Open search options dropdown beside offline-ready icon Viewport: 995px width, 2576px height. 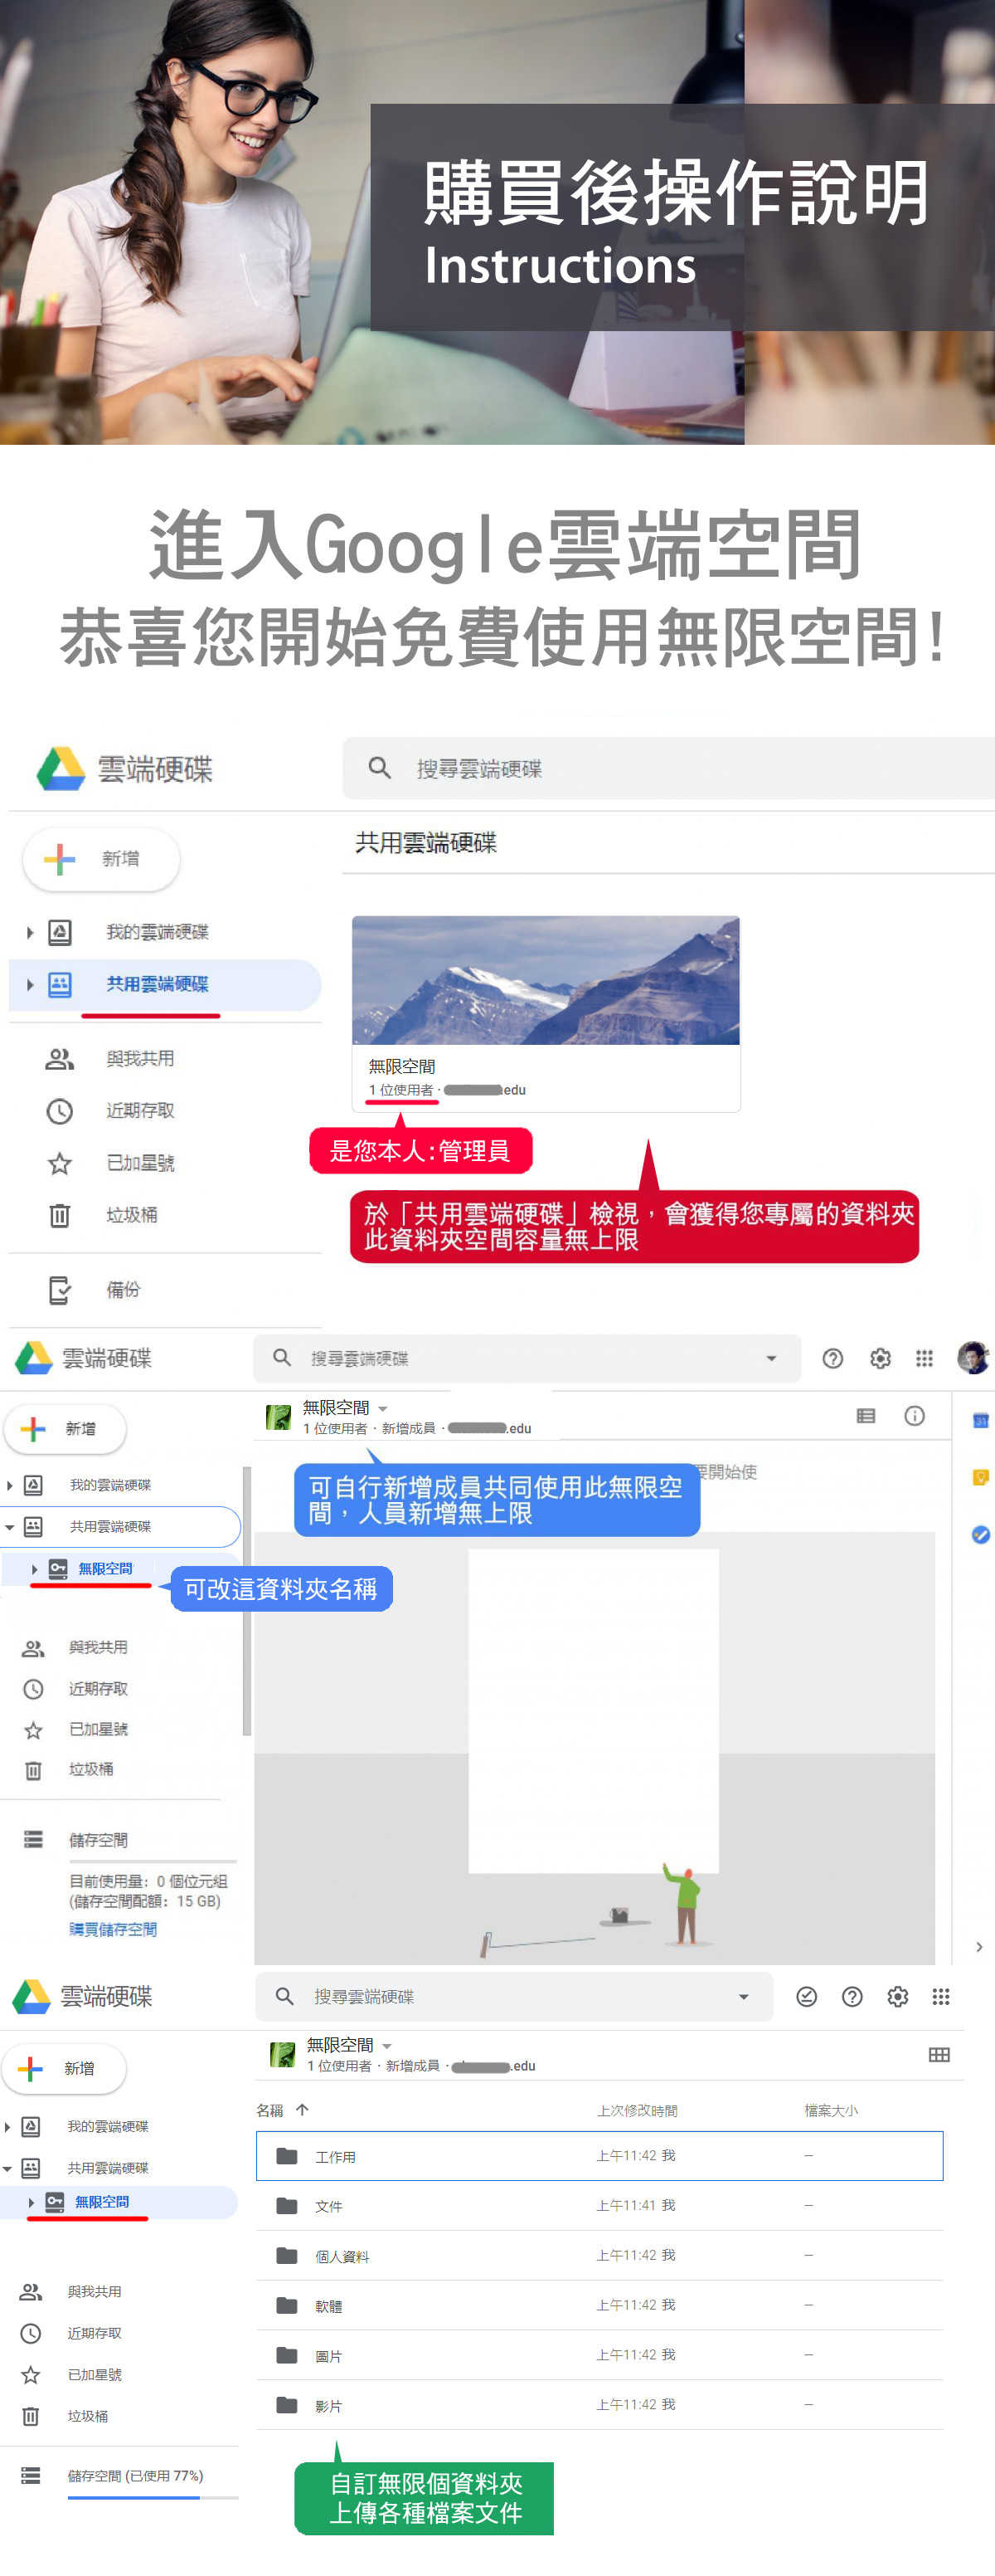(743, 1997)
